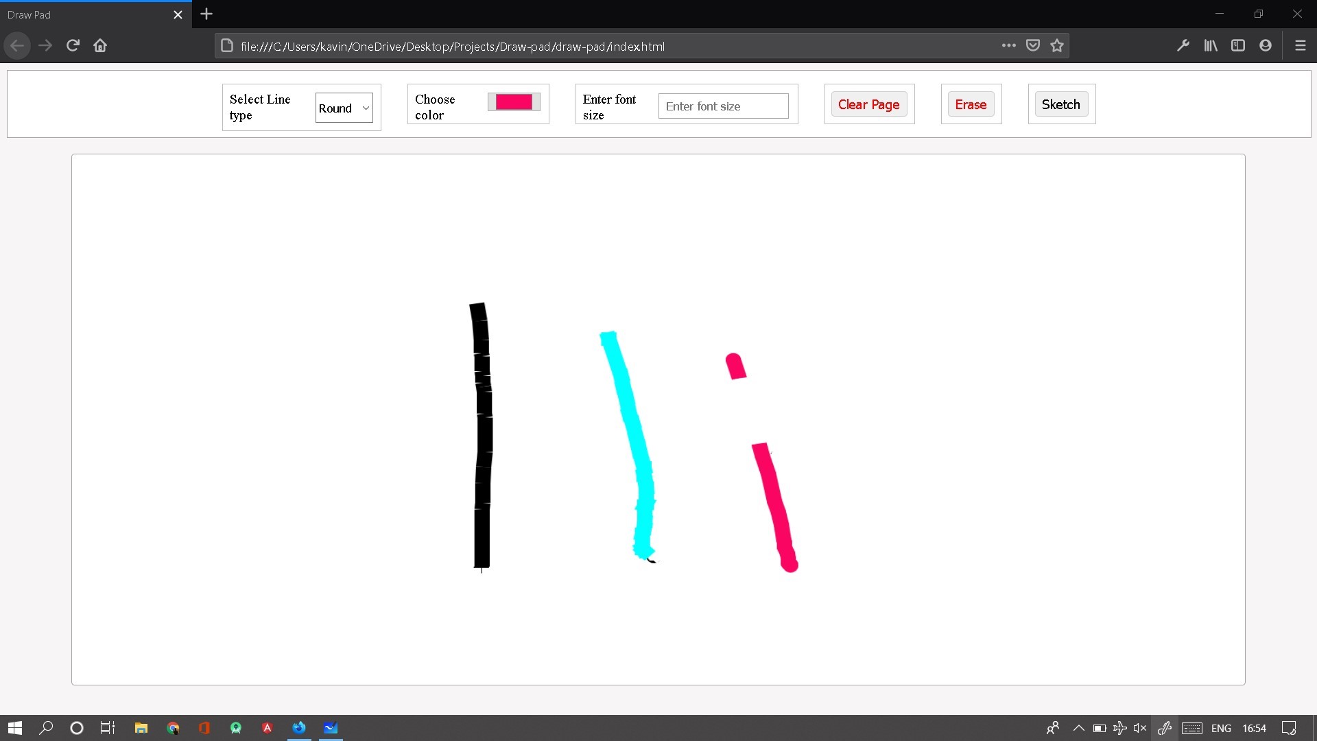Toggle the Firefox sidebar
The image size is (1317, 741).
[1237, 45]
